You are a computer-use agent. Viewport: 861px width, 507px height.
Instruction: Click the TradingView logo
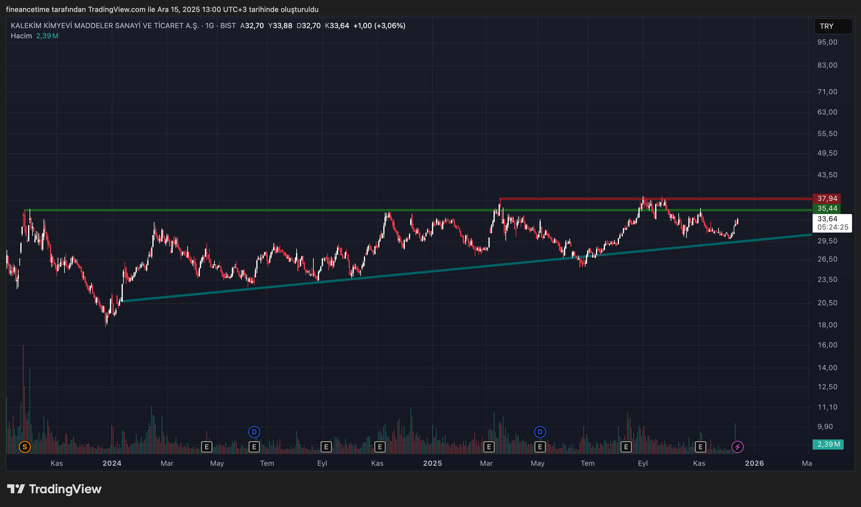coord(55,489)
